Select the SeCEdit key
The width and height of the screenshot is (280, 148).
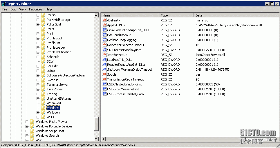click(x=52, y=66)
